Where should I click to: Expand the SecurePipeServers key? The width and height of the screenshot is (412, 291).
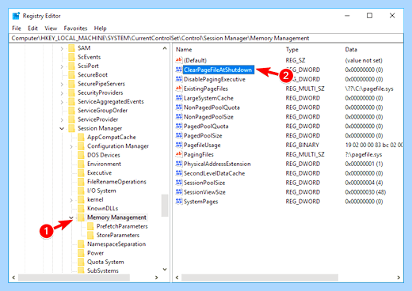[x=62, y=84]
